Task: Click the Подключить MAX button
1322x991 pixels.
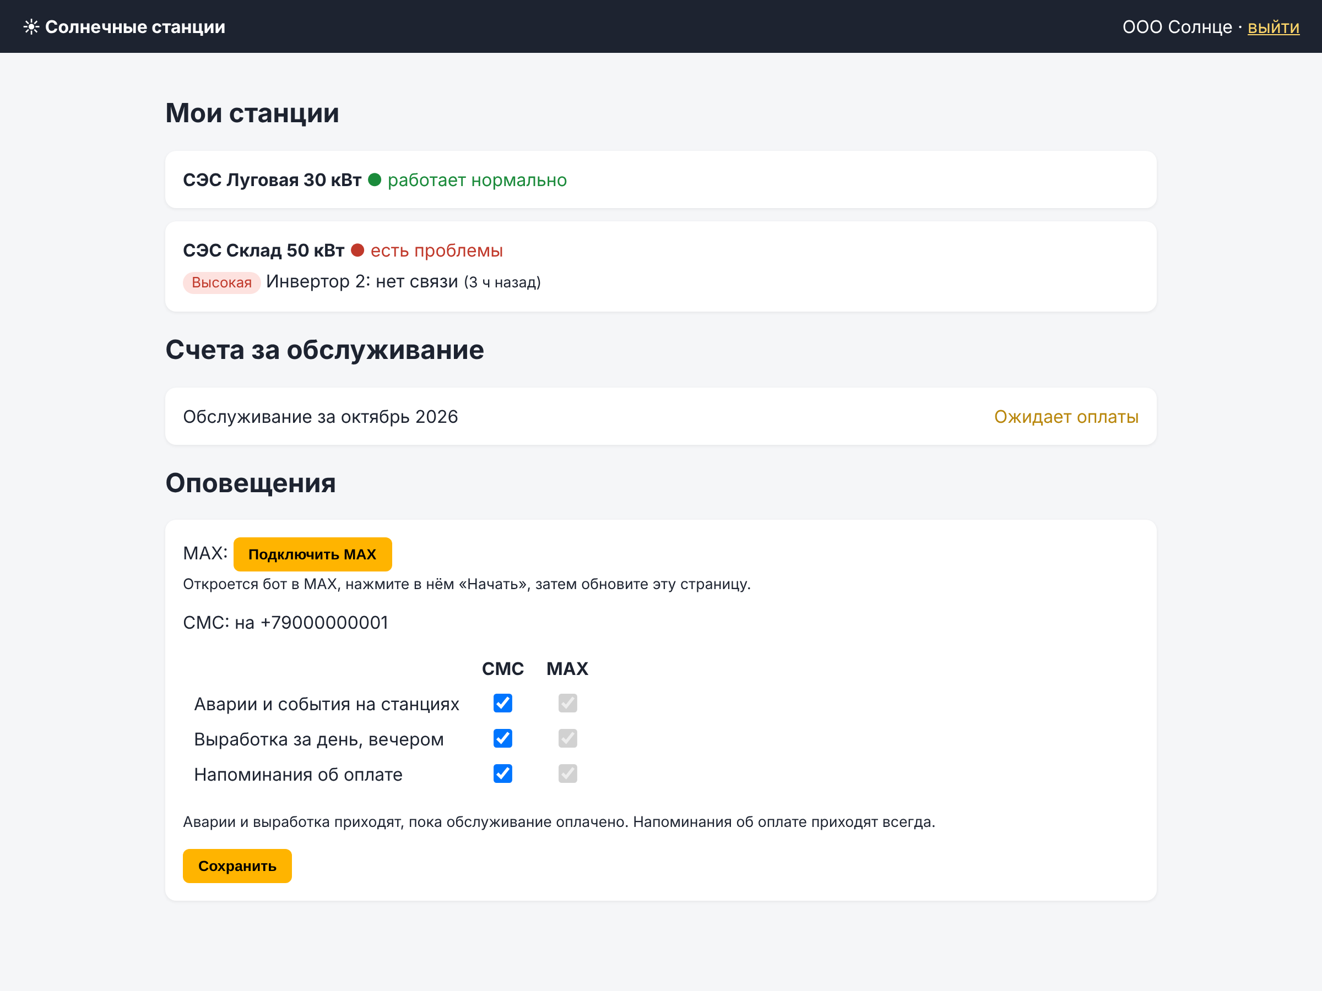Action: [x=312, y=554]
